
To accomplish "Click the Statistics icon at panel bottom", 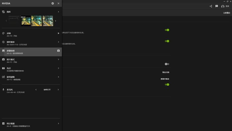I will tap(3, 123).
